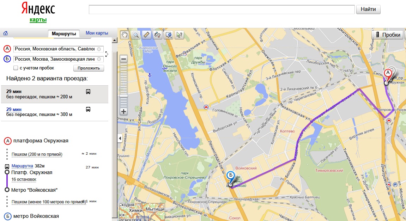Select the hand pan tool
Screen dimensions: 406x221
pos(125,35)
